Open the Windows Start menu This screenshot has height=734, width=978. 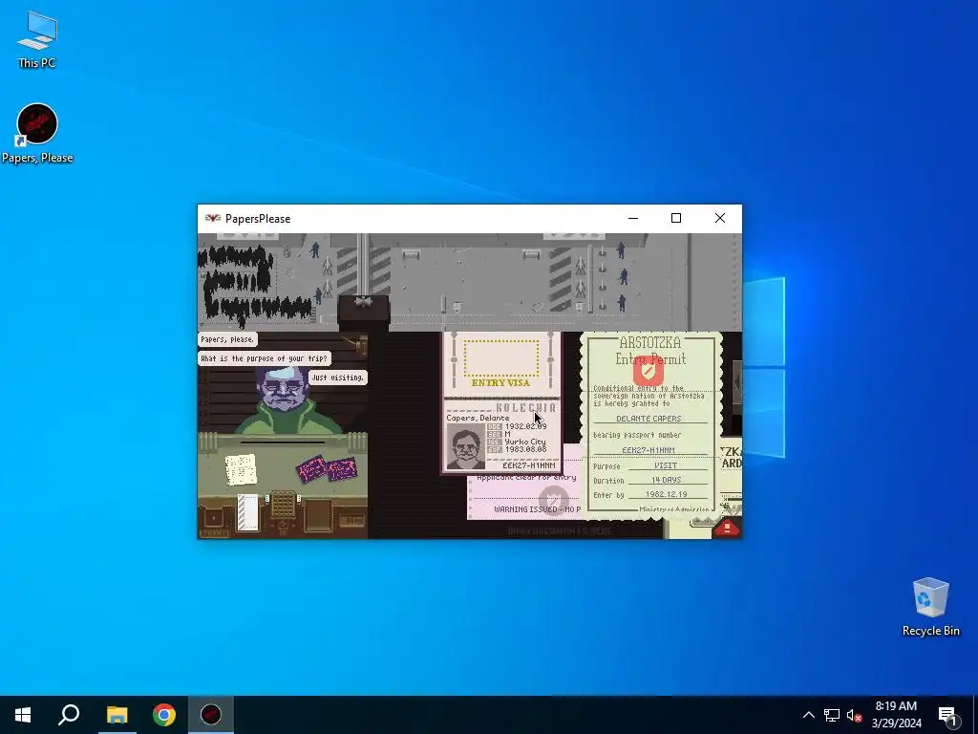click(23, 715)
